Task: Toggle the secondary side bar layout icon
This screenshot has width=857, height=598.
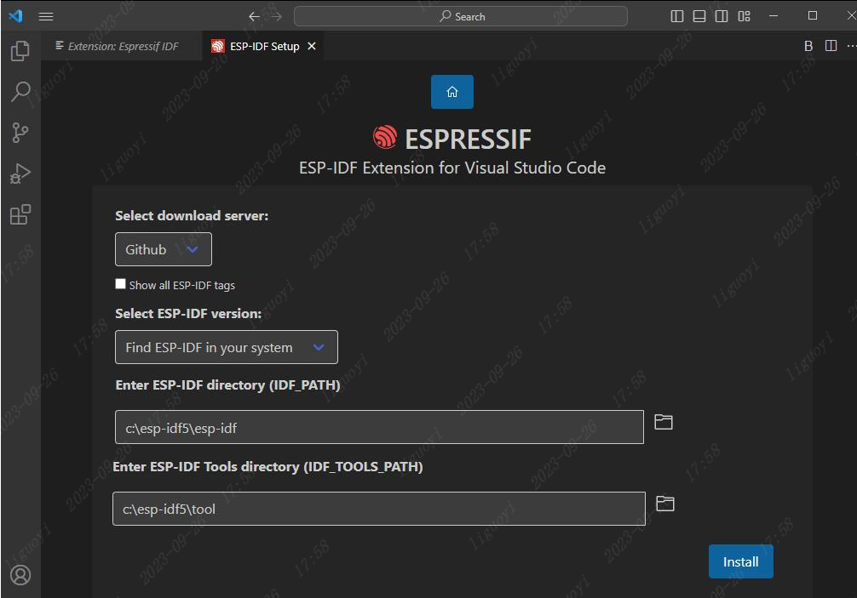Action: 722,16
